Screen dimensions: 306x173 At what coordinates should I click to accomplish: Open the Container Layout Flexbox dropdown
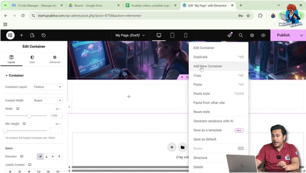click(x=47, y=87)
